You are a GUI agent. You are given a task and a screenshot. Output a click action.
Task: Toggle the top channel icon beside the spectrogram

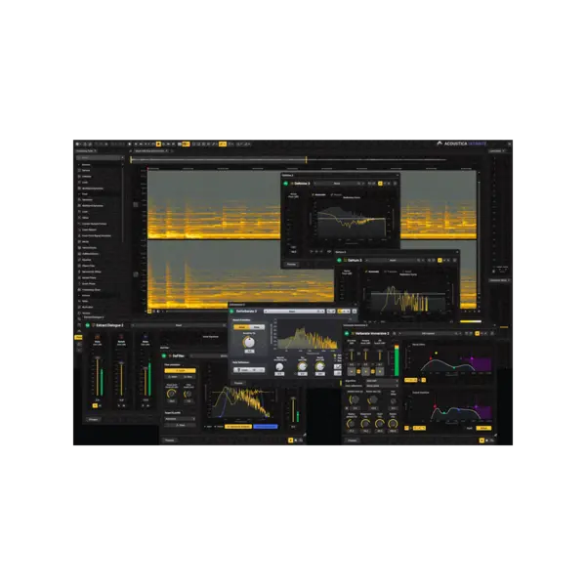pos(136,205)
